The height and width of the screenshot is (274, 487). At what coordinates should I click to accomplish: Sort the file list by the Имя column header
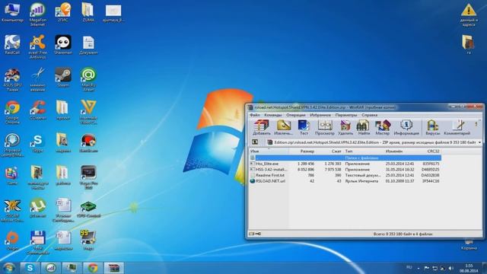pyautogui.click(x=269, y=151)
